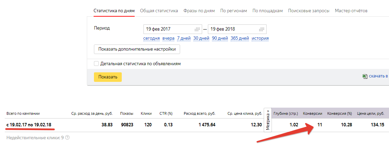Choose the 30 дней period link
This screenshot has height=145, width=389.
tap(201, 38)
